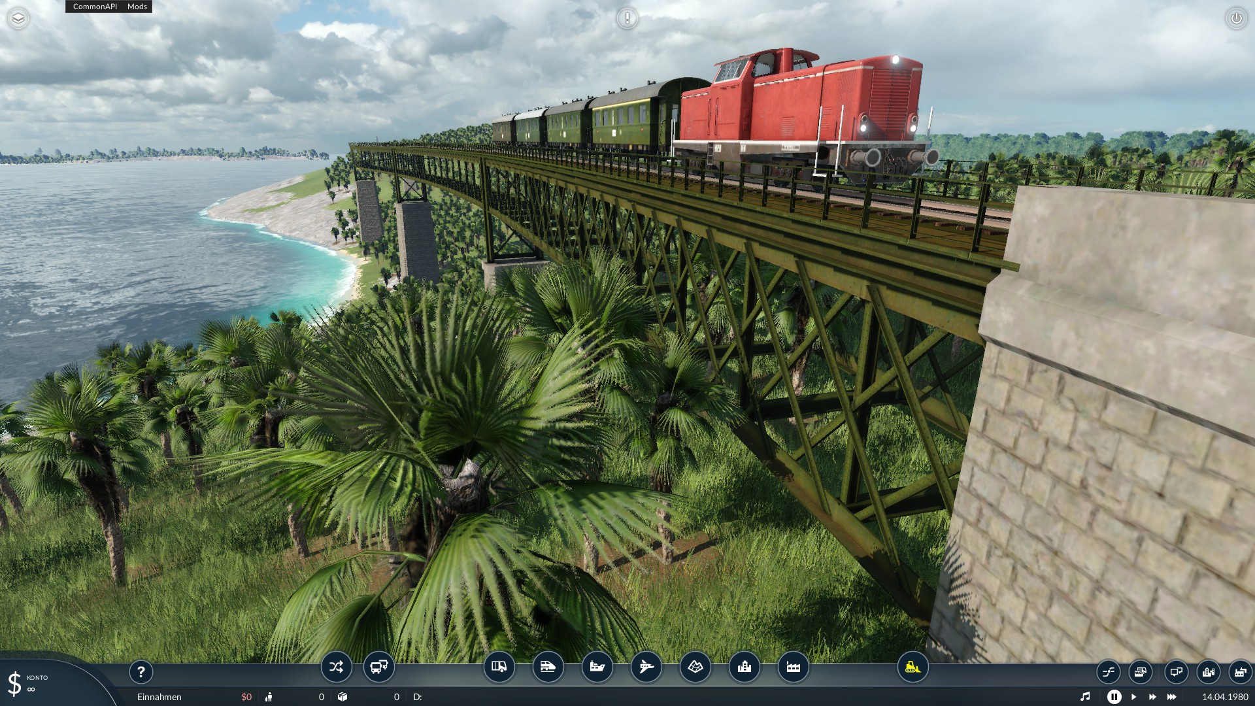Open the track signals/waypoint list icon
Screen dimensions: 1255x706
[x=1109, y=672]
